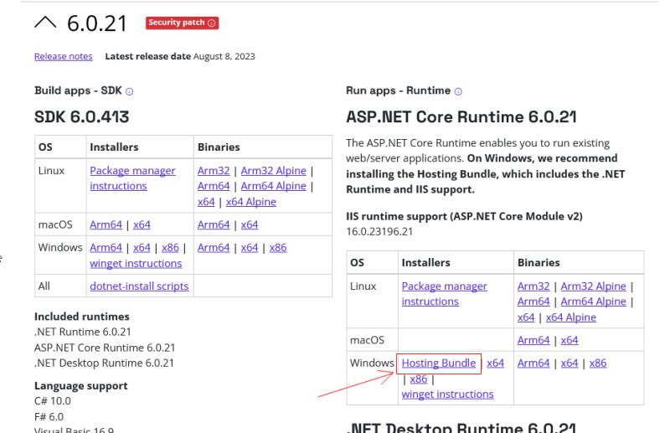Collapse the 6.0.21 release section chevron
This screenshot has height=433, width=670.
pos(45,23)
